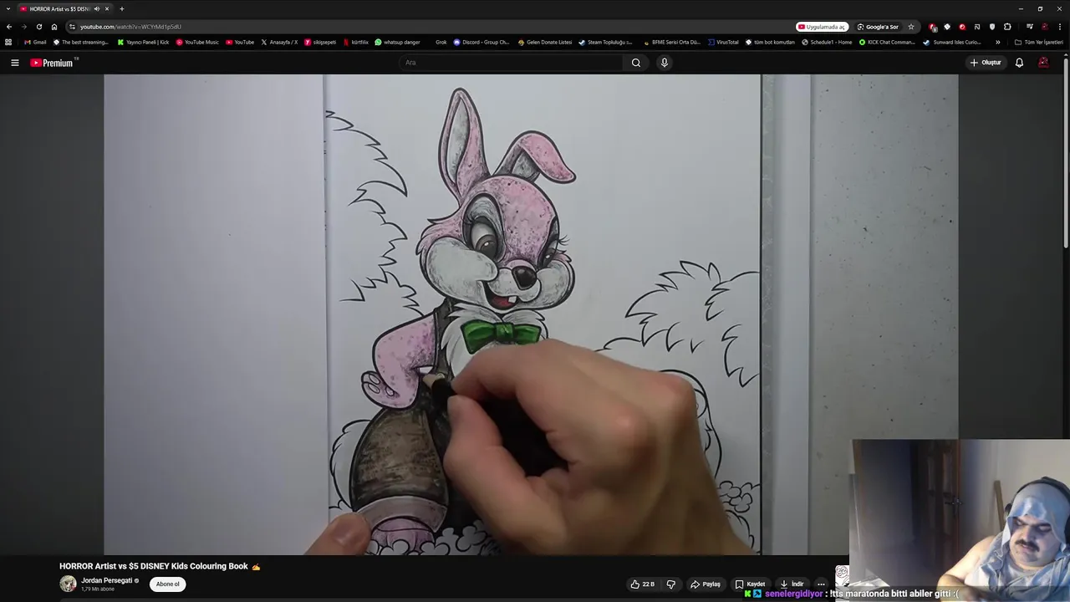Go to YouTube Premium home logo

point(53,63)
